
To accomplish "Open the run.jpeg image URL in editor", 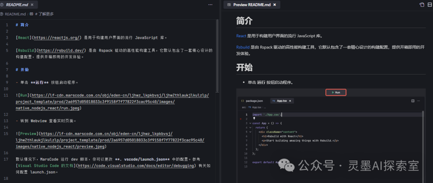I will [x=112, y=102].
